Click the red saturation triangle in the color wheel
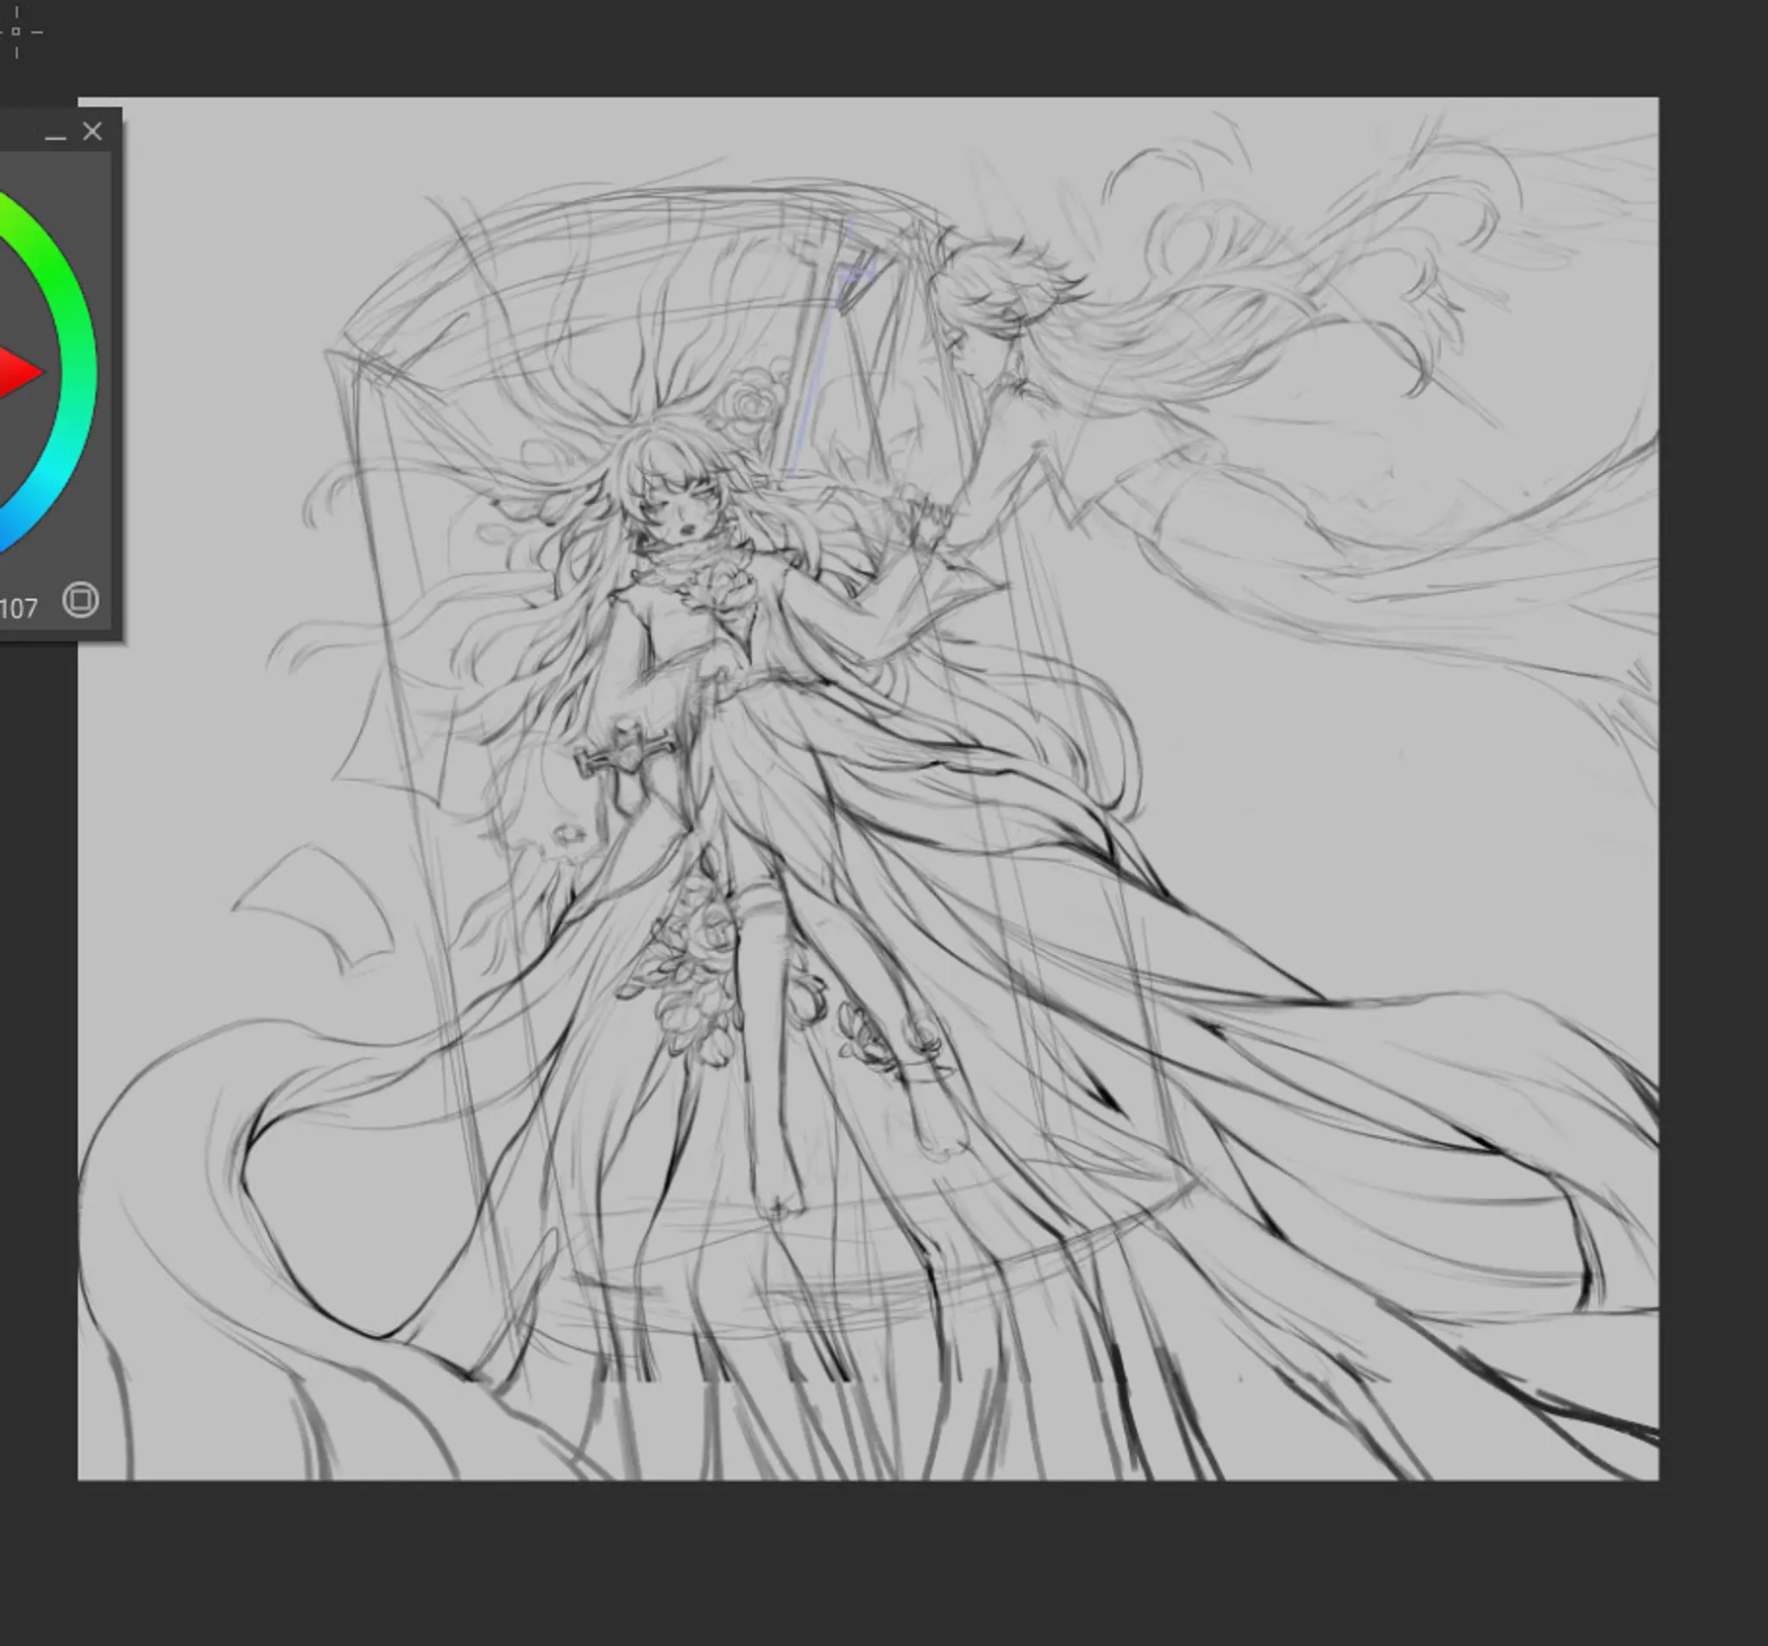1768x1646 pixels. [18, 374]
